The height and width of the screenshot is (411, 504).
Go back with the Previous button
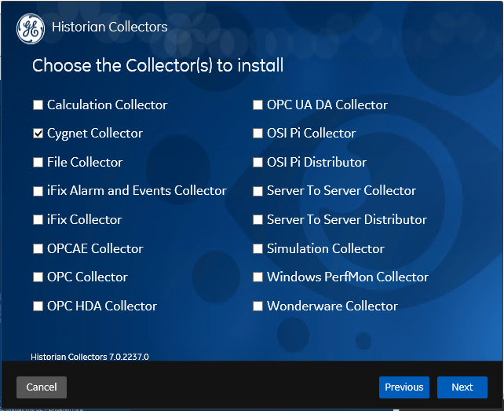tap(404, 387)
